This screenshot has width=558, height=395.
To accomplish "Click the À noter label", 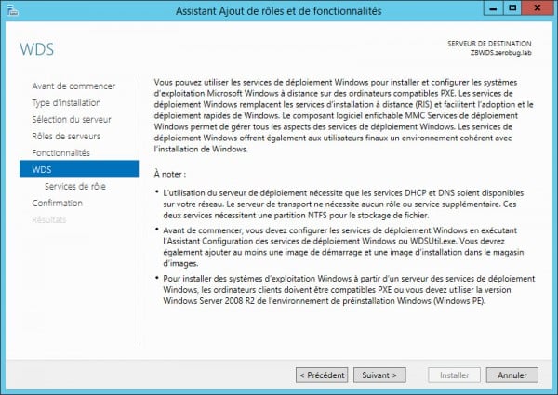I will (x=171, y=174).
